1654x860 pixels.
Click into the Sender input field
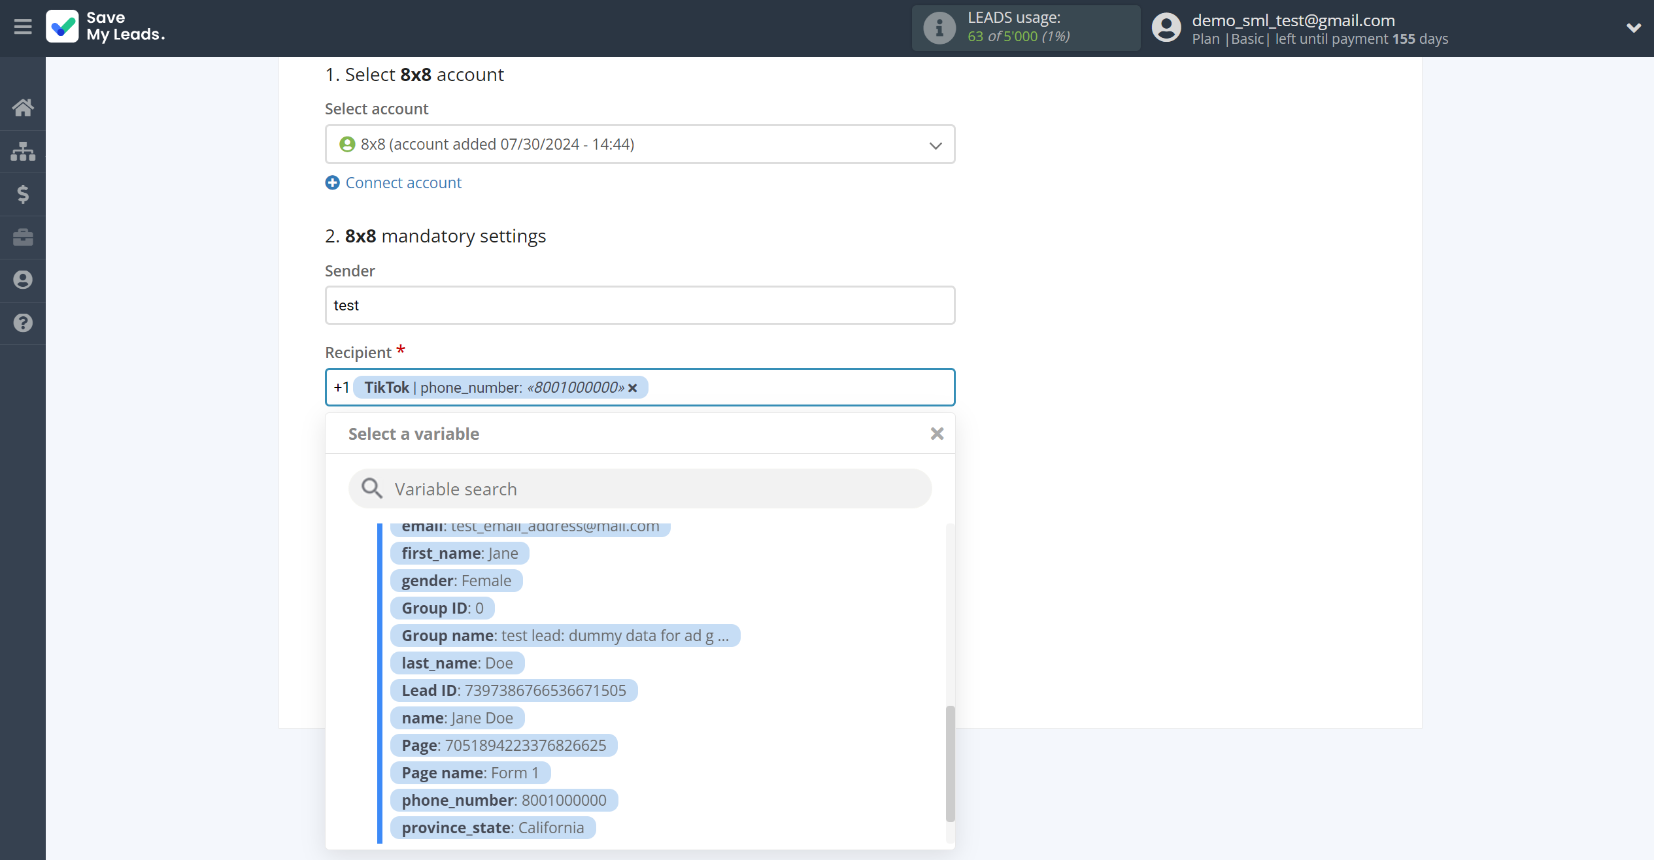[x=640, y=305]
